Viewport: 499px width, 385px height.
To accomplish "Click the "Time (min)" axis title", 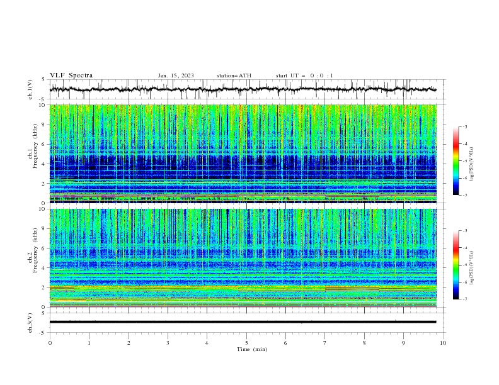I will point(252,349).
